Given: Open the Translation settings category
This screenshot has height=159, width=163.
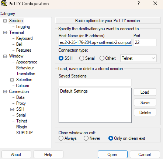Looking at the screenshot, I should [x=26, y=74].
